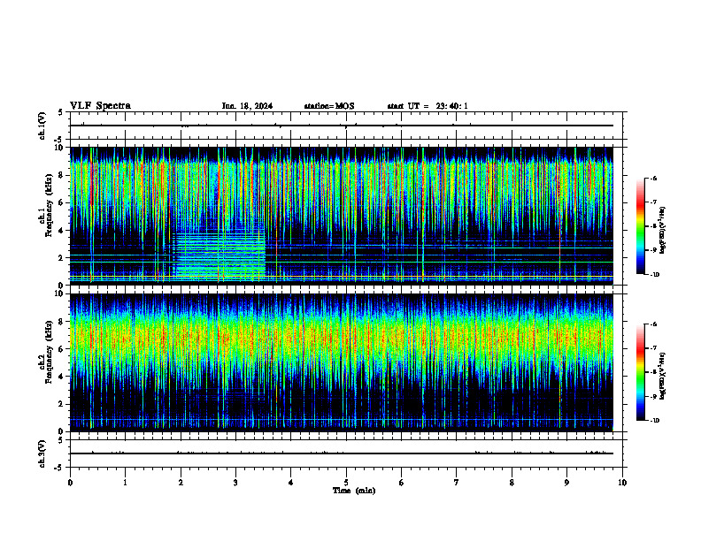Click time axis tick label '7'
701x541 pixels.
(x=457, y=483)
